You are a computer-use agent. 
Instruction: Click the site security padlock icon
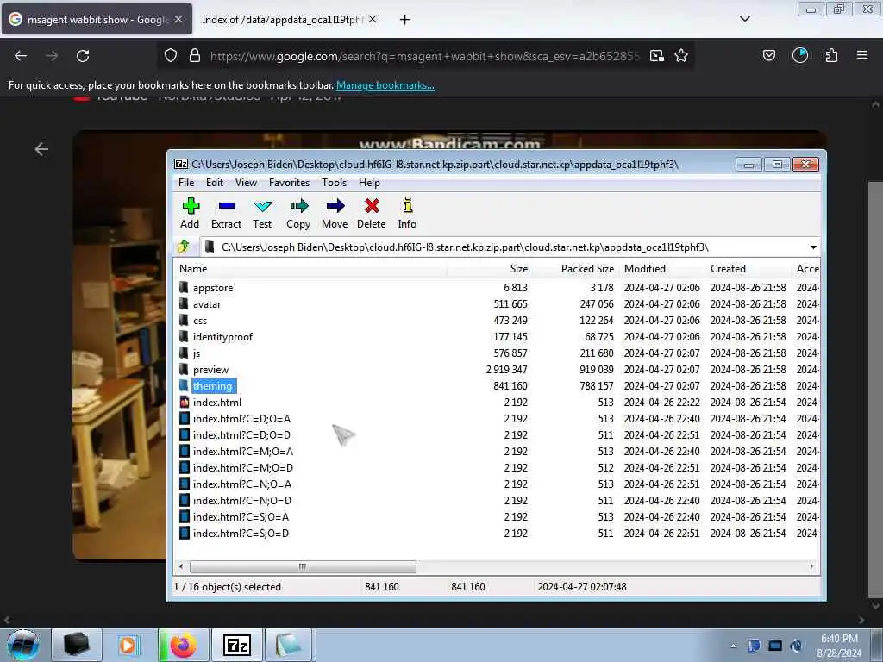195,56
